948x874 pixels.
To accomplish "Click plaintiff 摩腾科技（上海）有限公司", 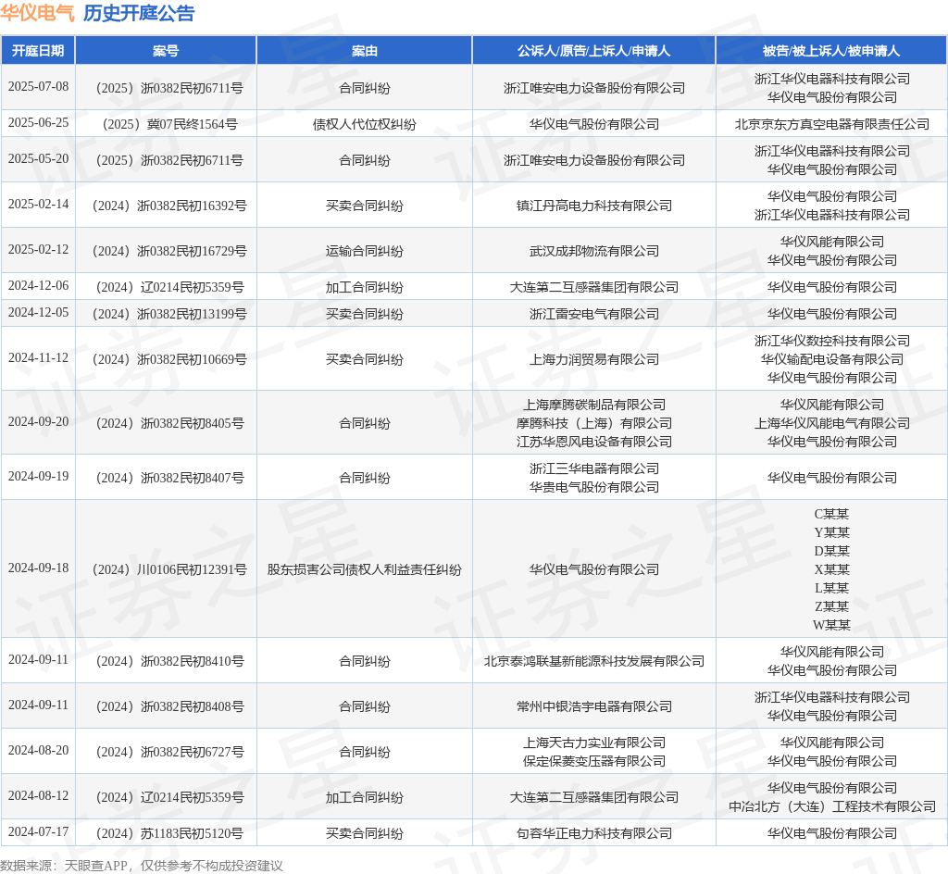I will (593, 424).
